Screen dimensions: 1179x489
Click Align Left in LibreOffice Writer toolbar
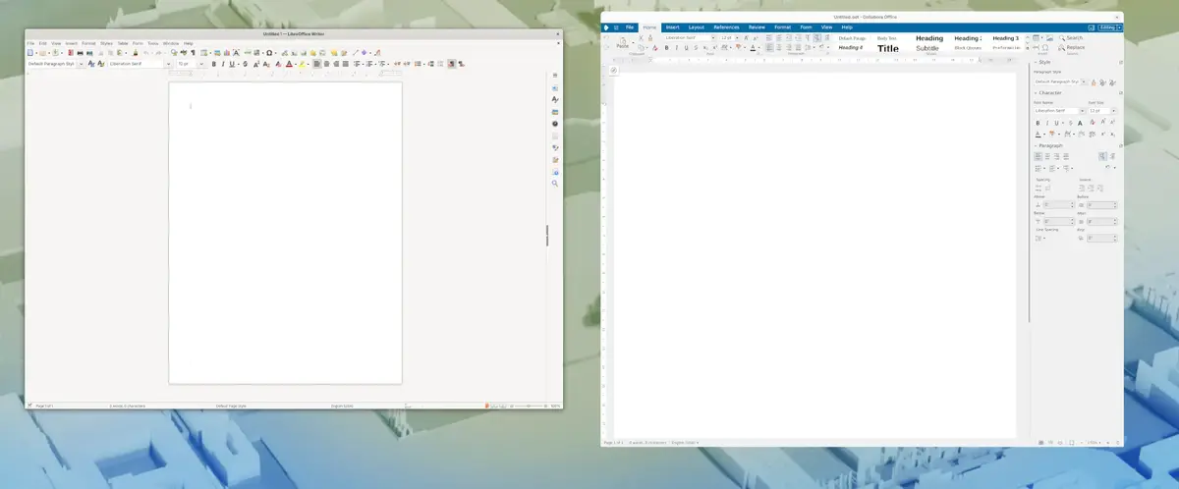click(317, 64)
